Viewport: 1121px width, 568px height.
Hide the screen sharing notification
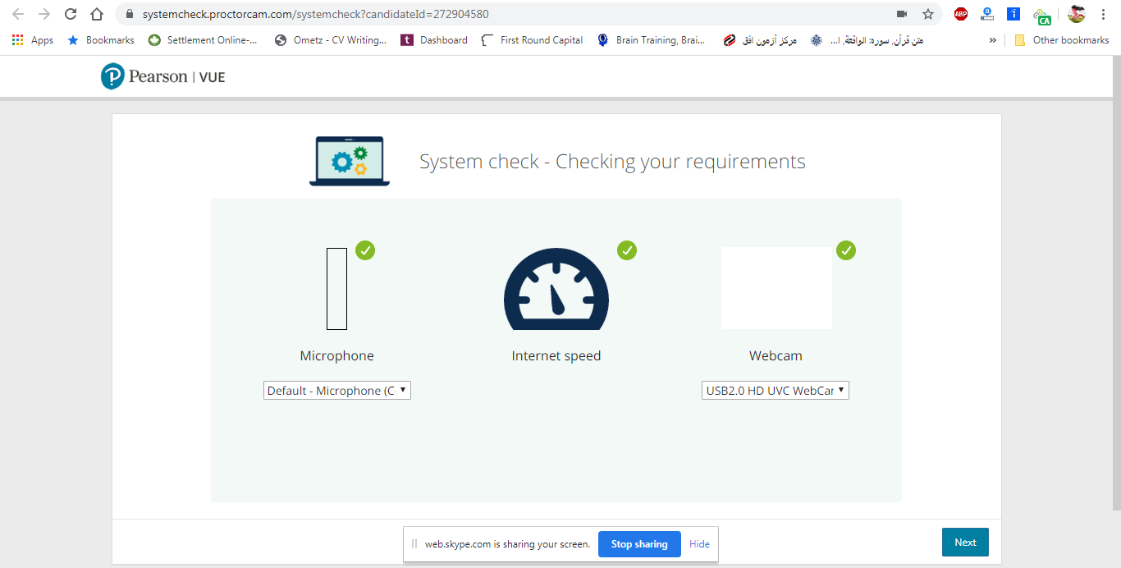pos(699,544)
